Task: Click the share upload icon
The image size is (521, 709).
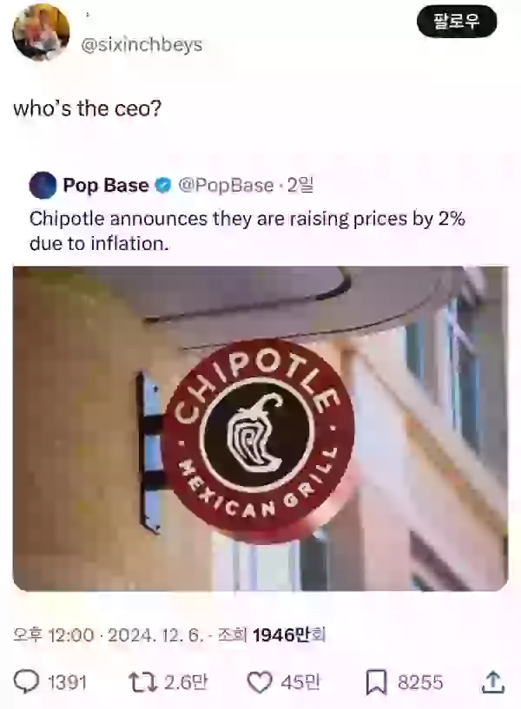Action: (493, 682)
